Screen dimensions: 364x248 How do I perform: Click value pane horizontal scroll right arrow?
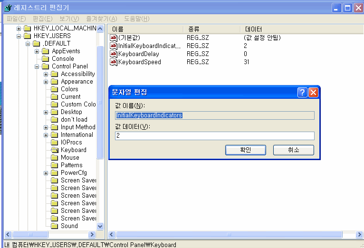coord(359,235)
